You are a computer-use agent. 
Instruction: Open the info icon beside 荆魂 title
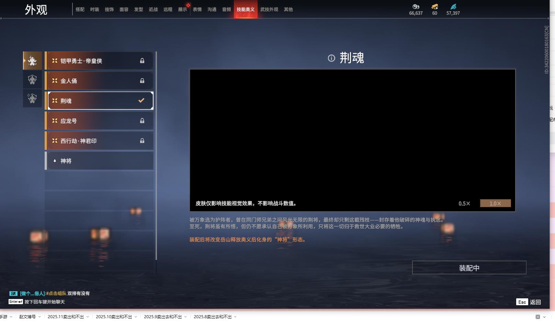tap(331, 58)
